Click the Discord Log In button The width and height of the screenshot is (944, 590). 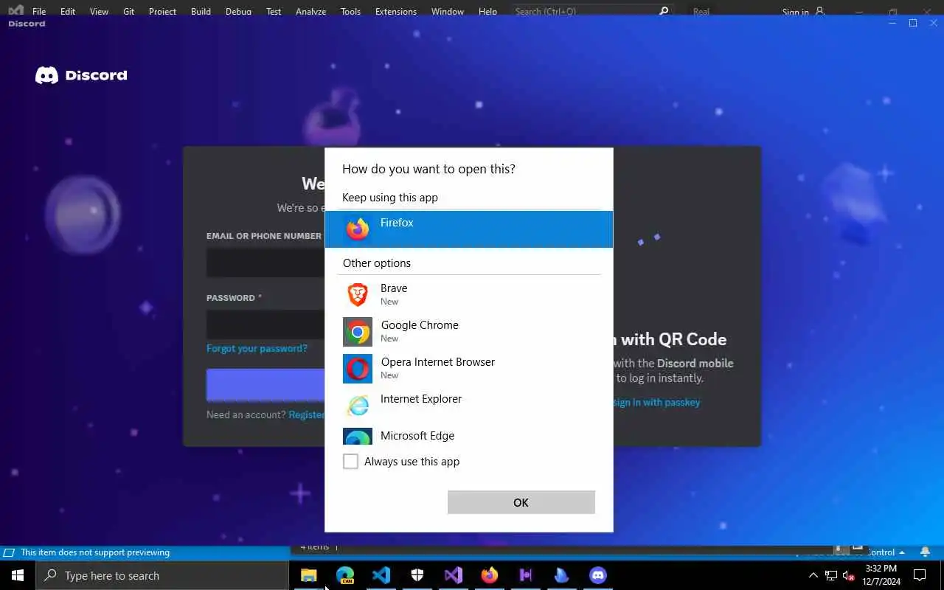coord(265,384)
